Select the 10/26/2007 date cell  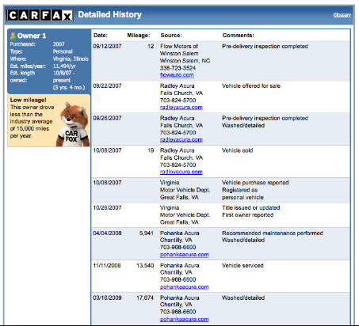tap(107, 207)
